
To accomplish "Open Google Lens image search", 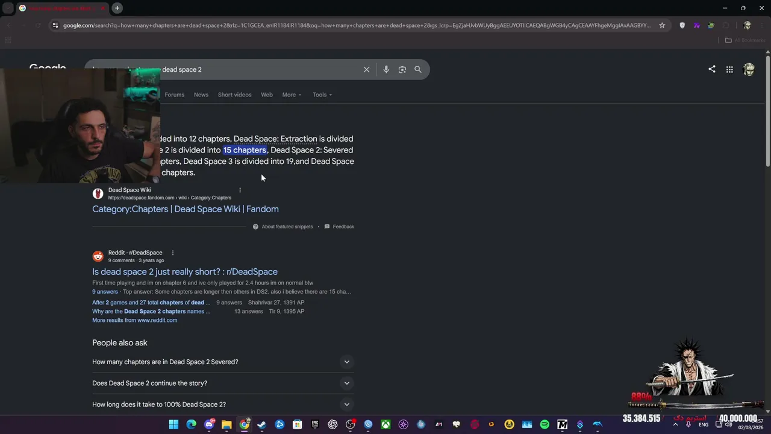I will [402, 69].
